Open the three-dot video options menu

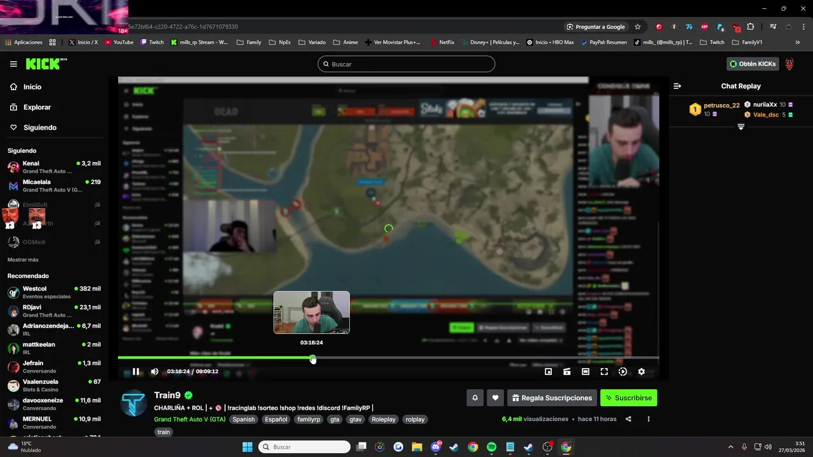click(648, 419)
